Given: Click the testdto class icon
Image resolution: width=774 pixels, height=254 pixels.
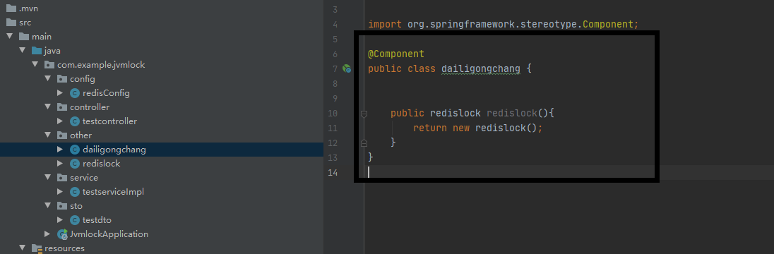Looking at the screenshot, I should point(75,220).
